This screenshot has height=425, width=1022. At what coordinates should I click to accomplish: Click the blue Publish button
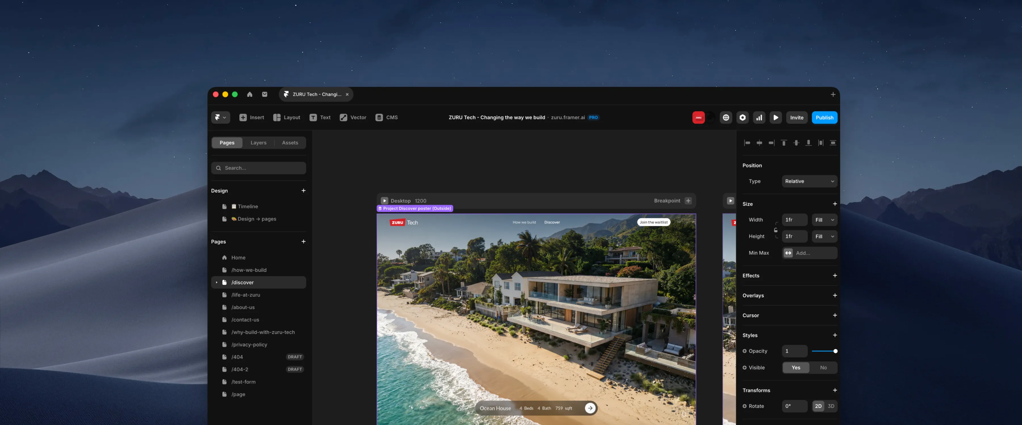tap(824, 118)
